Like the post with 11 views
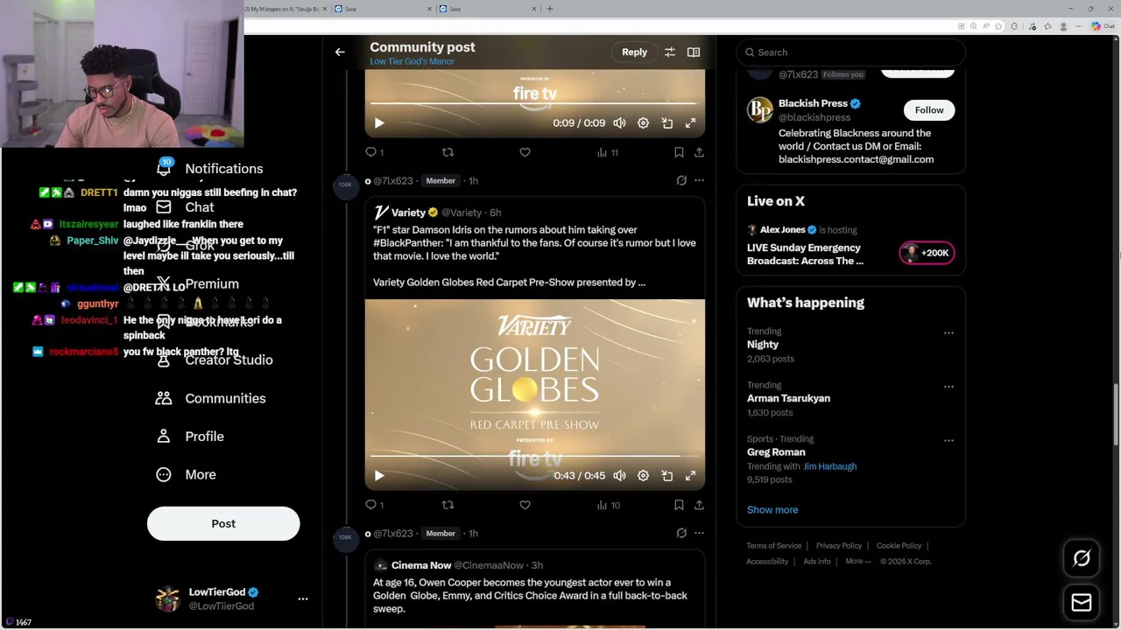This screenshot has height=630, width=1121. (525, 152)
